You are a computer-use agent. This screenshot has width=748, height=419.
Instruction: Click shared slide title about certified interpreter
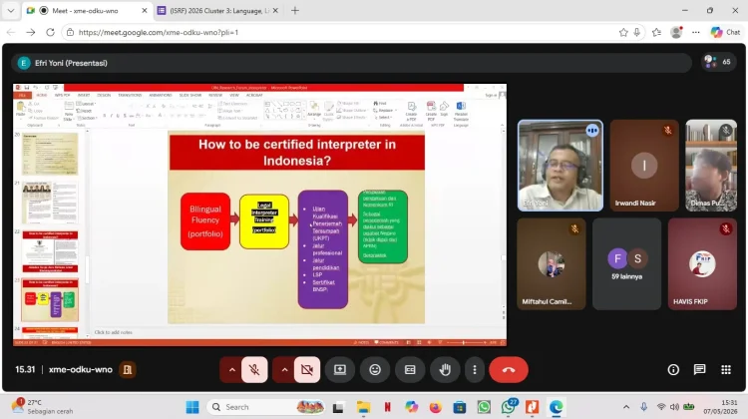coord(297,153)
